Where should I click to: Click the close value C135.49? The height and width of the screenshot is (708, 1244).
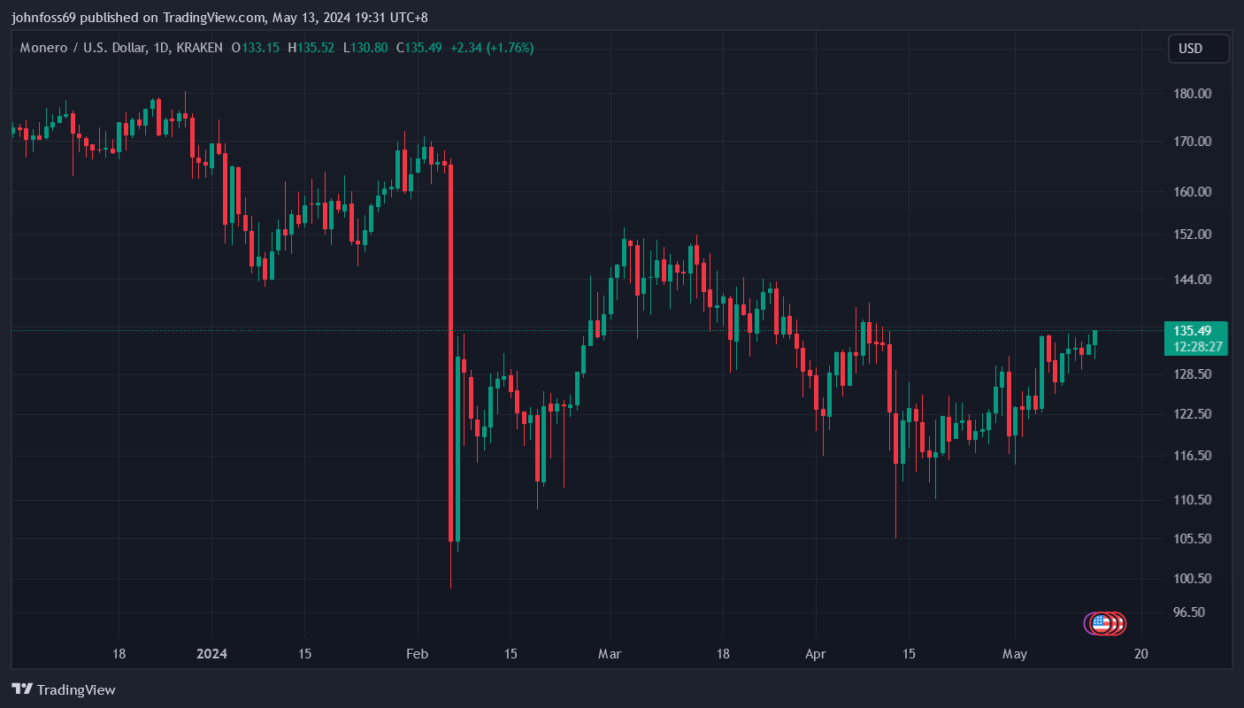coord(419,48)
